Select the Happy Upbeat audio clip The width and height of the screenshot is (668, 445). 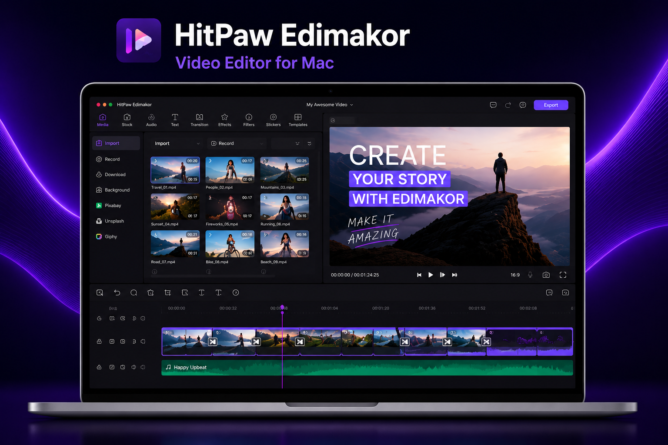point(367,368)
